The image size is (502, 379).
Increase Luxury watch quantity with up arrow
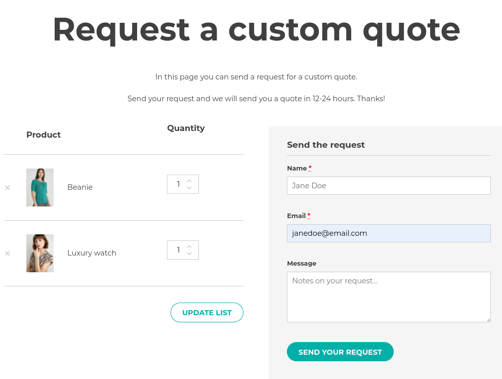pyautogui.click(x=189, y=247)
